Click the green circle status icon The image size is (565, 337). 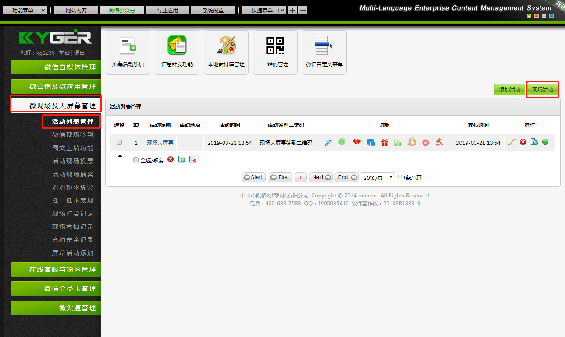tap(545, 142)
